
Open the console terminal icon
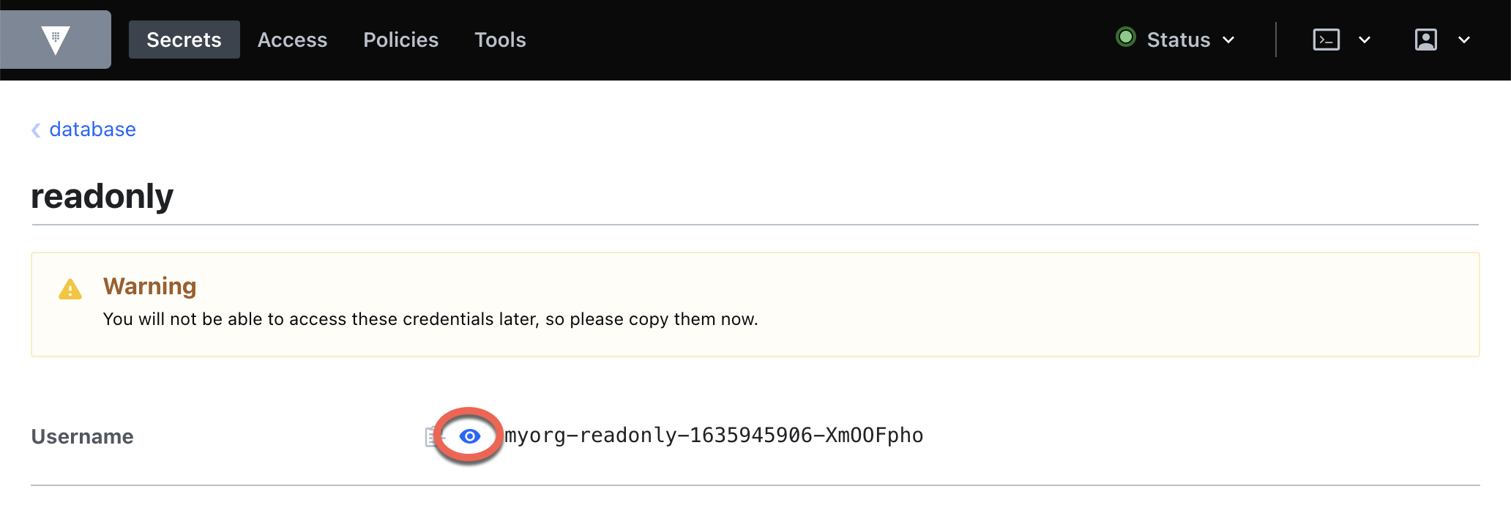pos(1326,40)
